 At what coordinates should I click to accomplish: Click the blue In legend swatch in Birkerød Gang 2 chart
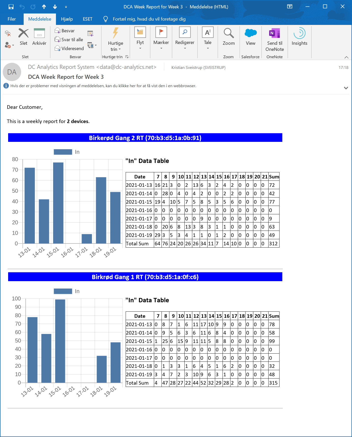point(63,152)
